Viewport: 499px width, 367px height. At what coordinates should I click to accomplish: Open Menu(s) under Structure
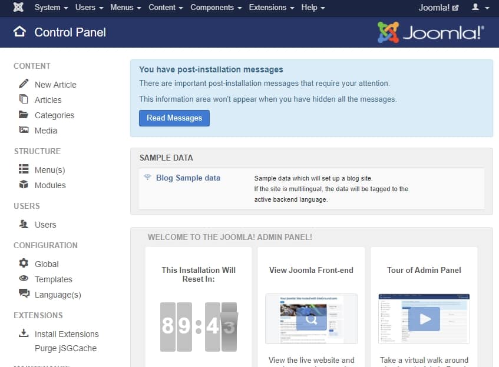(49, 170)
